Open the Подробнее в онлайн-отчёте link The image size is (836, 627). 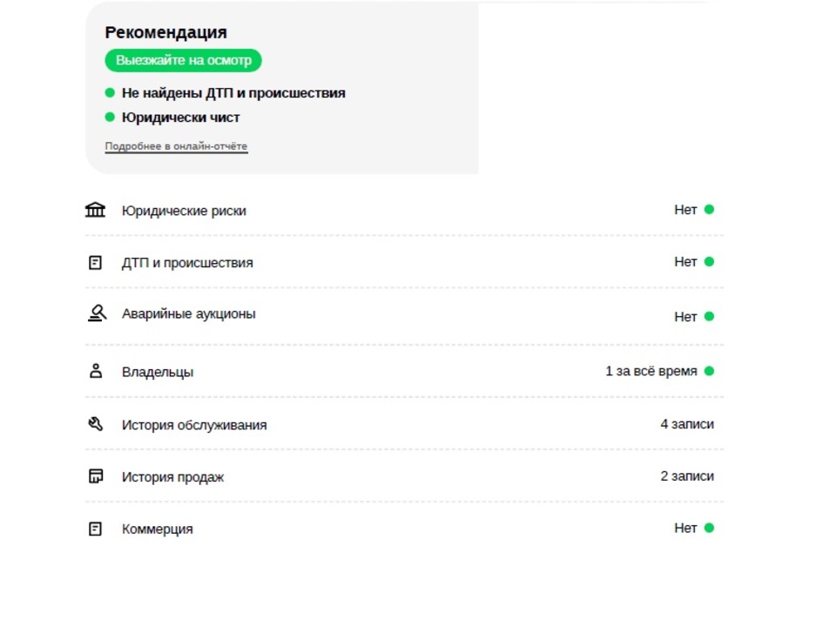point(176,146)
